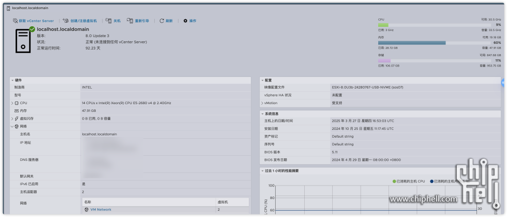Click the localhost.localdomain tab title
The height and width of the screenshot is (217, 507).
30,8
